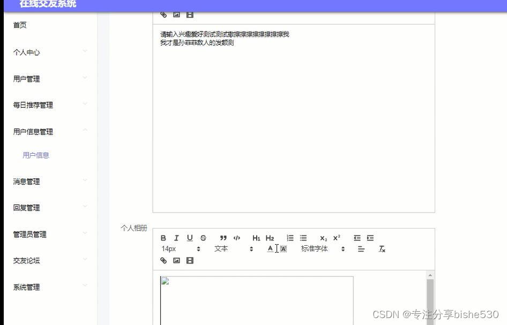The height and width of the screenshot is (325, 507).
Task: Expand 交友论坛 sidebar menu
Action: 50,260
